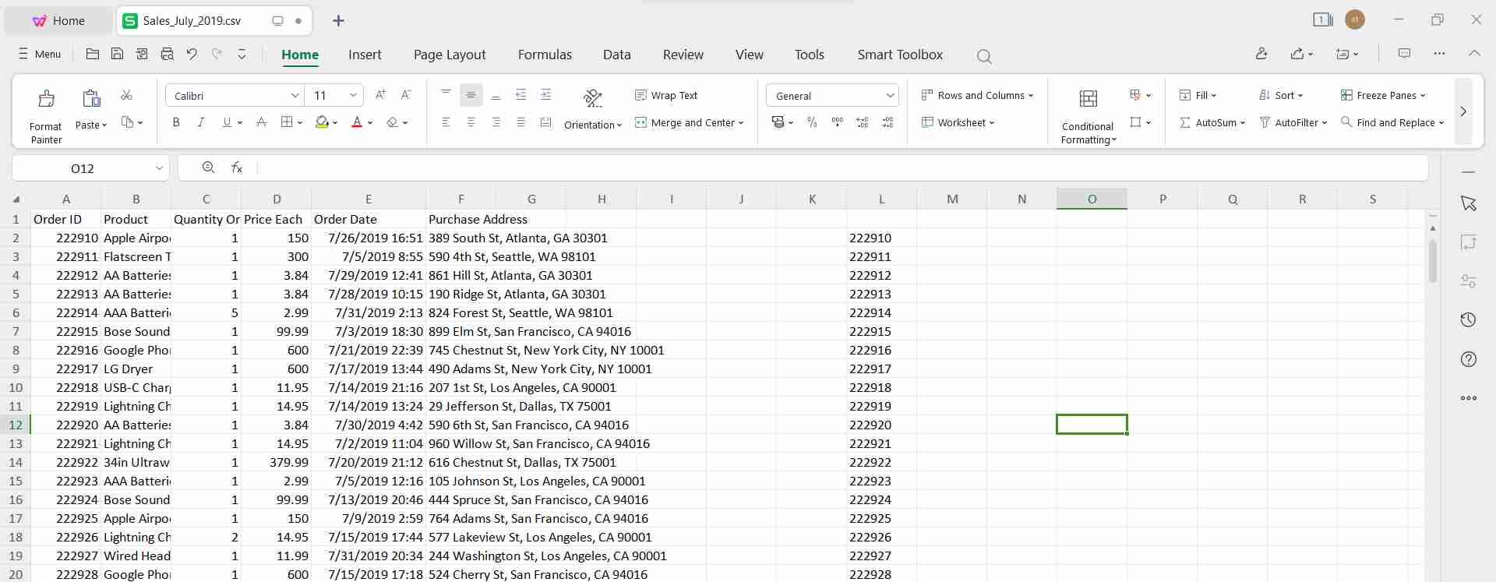Click the Decrease indent icon
Viewport: 1496px width, 582px height.
(x=521, y=95)
